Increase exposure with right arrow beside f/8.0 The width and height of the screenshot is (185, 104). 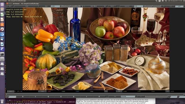[105, 6]
